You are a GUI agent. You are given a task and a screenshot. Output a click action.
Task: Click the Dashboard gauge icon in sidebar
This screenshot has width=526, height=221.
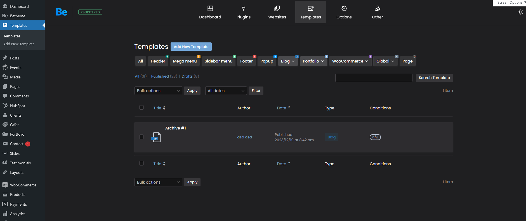5,6
